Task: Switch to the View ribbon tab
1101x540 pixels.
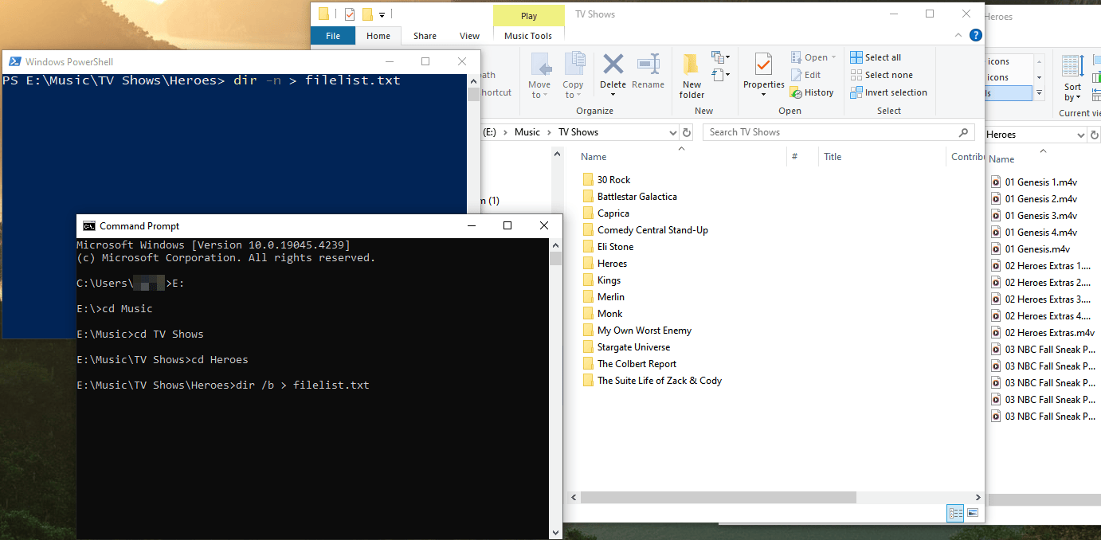Action: tap(469, 36)
